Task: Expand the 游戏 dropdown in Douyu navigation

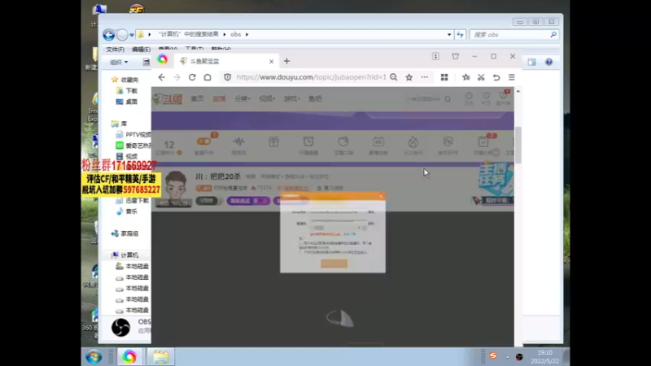Action: pos(291,98)
